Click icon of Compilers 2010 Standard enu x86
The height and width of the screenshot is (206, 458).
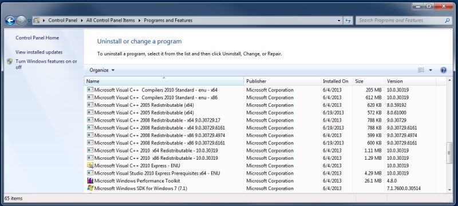(x=90, y=97)
